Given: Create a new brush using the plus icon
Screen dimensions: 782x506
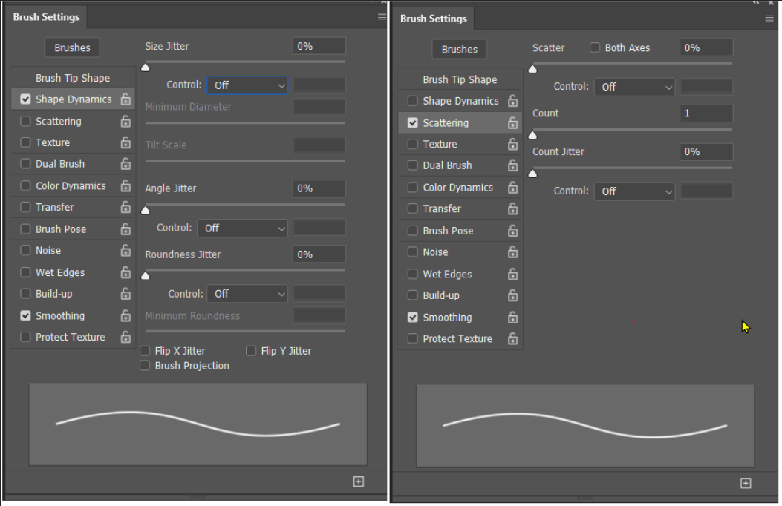Looking at the screenshot, I should (x=359, y=482).
